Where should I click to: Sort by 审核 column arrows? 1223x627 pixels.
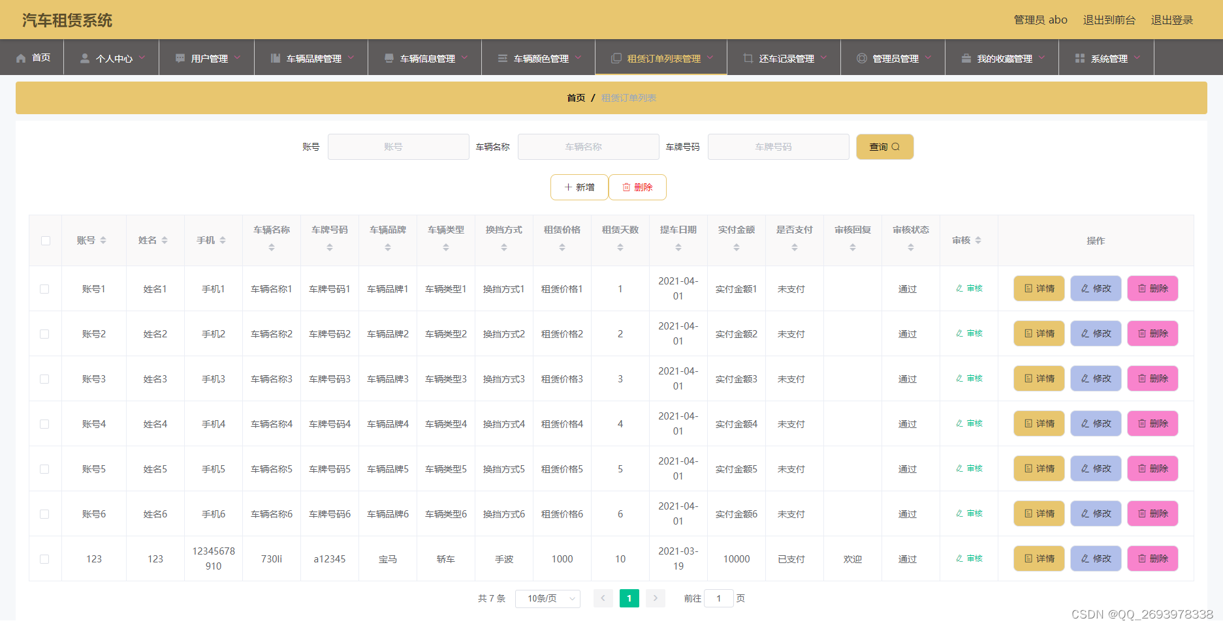(x=978, y=241)
